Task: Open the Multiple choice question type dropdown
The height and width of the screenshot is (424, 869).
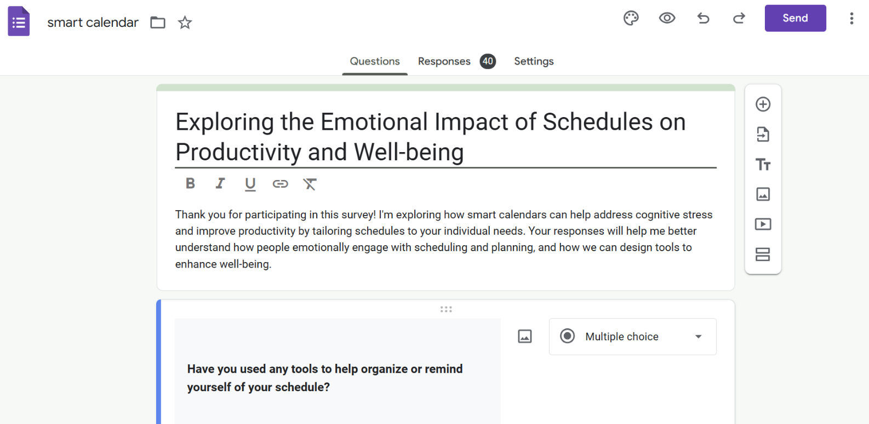Action: pos(632,336)
